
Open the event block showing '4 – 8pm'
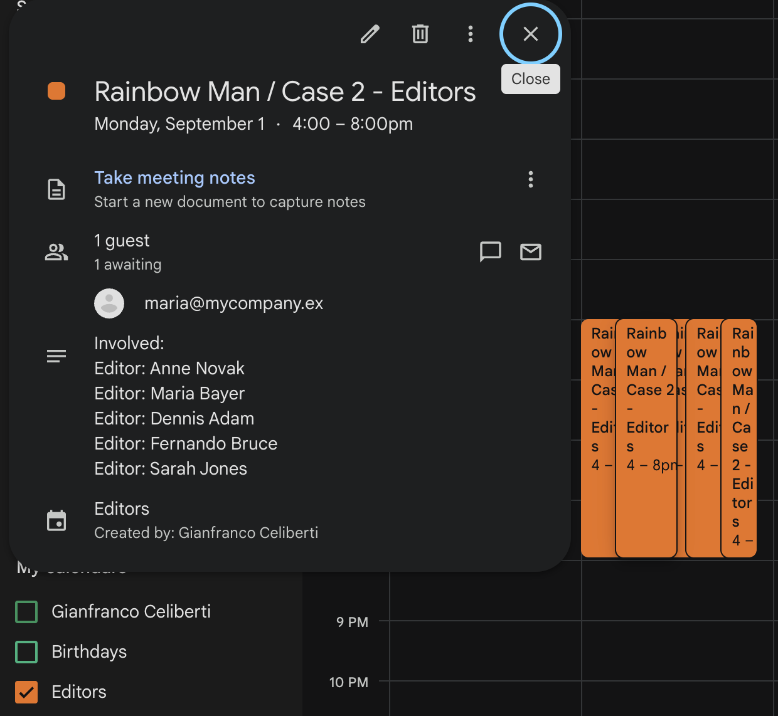[646, 439]
